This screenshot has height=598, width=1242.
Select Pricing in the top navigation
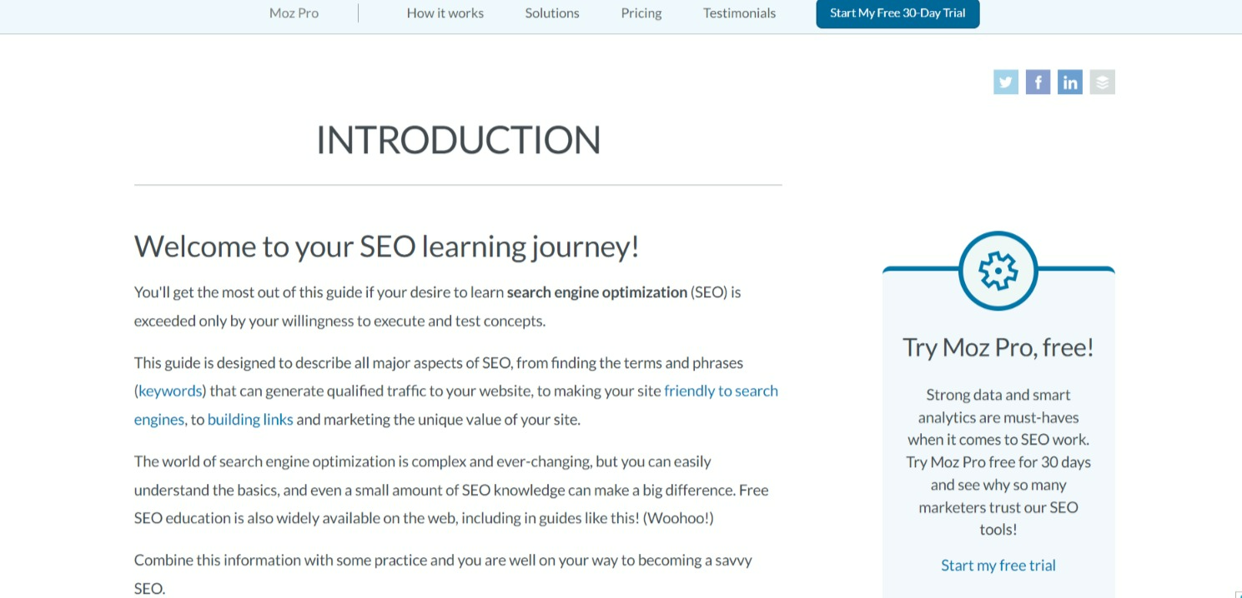coord(641,13)
